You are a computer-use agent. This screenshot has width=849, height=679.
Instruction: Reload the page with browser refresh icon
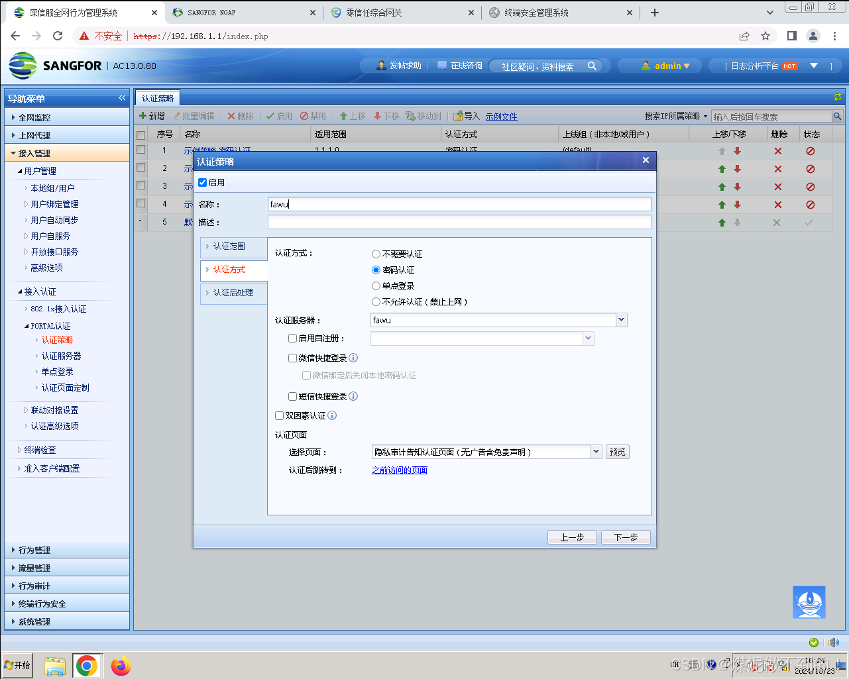(x=58, y=36)
